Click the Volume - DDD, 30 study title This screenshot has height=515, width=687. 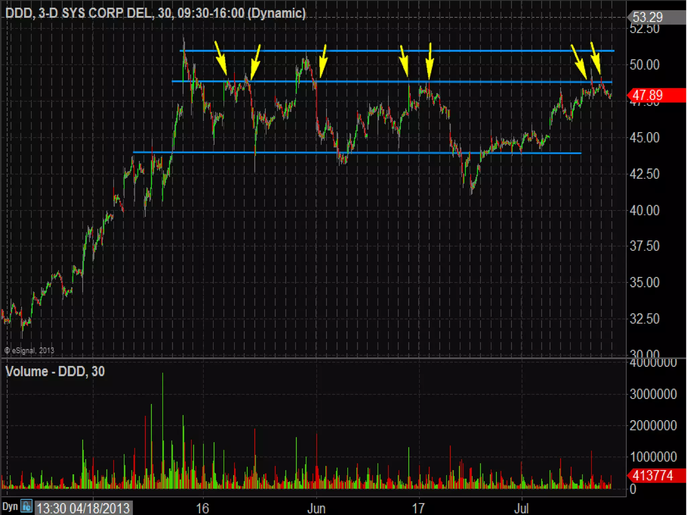click(x=55, y=371)
